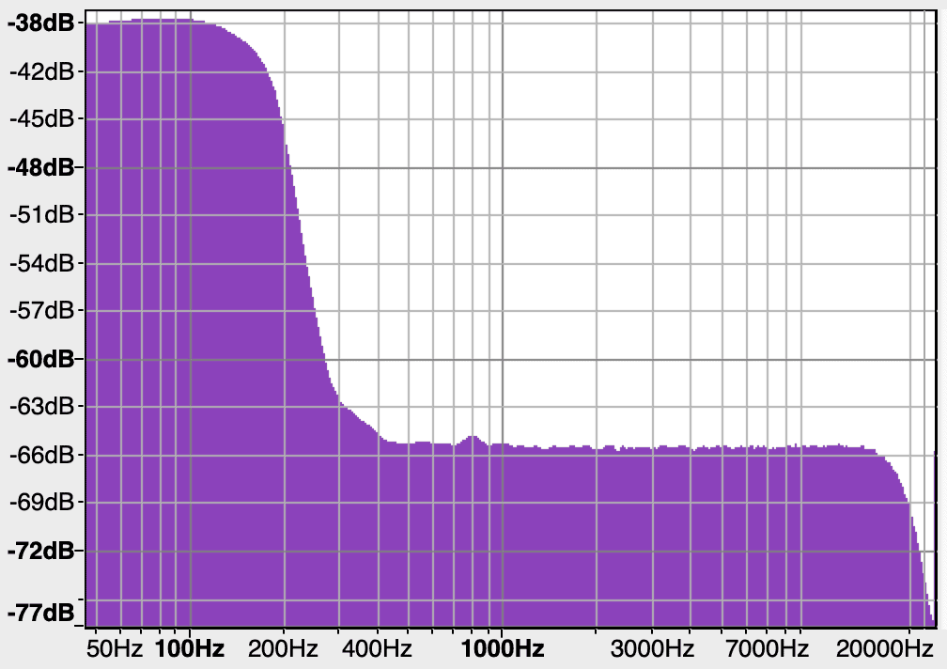Click the 3000Hz frequency label
The image size is (947, 669).
[x=652, y=649]
